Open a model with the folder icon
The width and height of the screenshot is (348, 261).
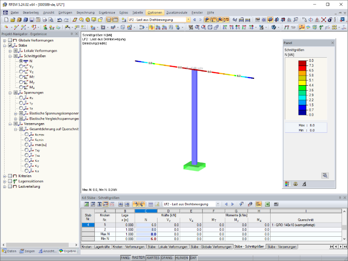pyautogui.click(x=13, y=20)
